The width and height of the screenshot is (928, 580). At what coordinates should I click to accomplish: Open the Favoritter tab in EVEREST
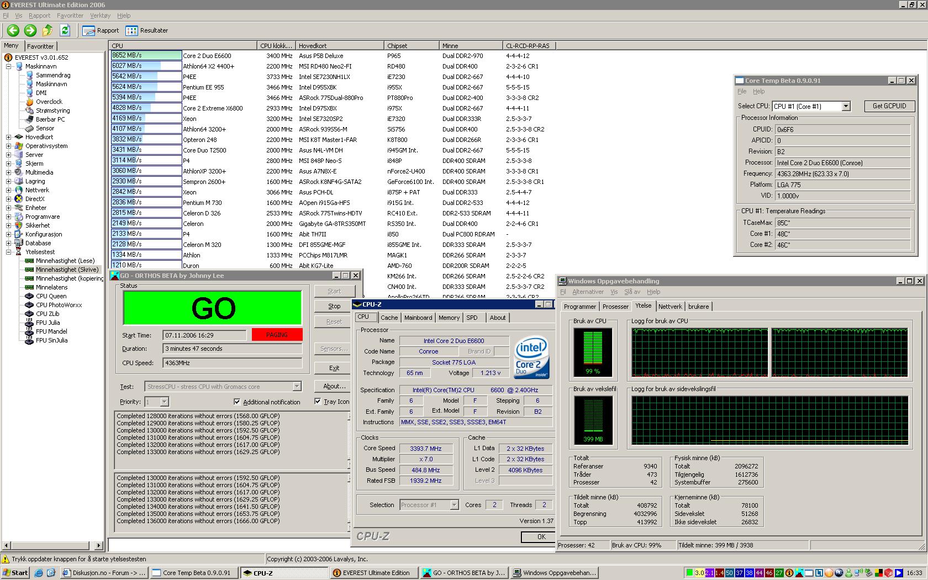pyautogui.click(x=40, y=46)
